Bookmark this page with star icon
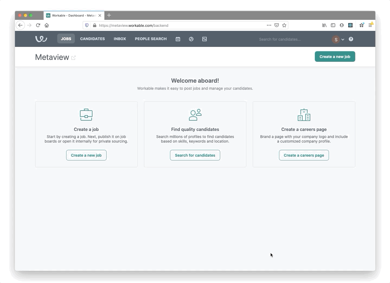390x283 pixels. point(284,25)
